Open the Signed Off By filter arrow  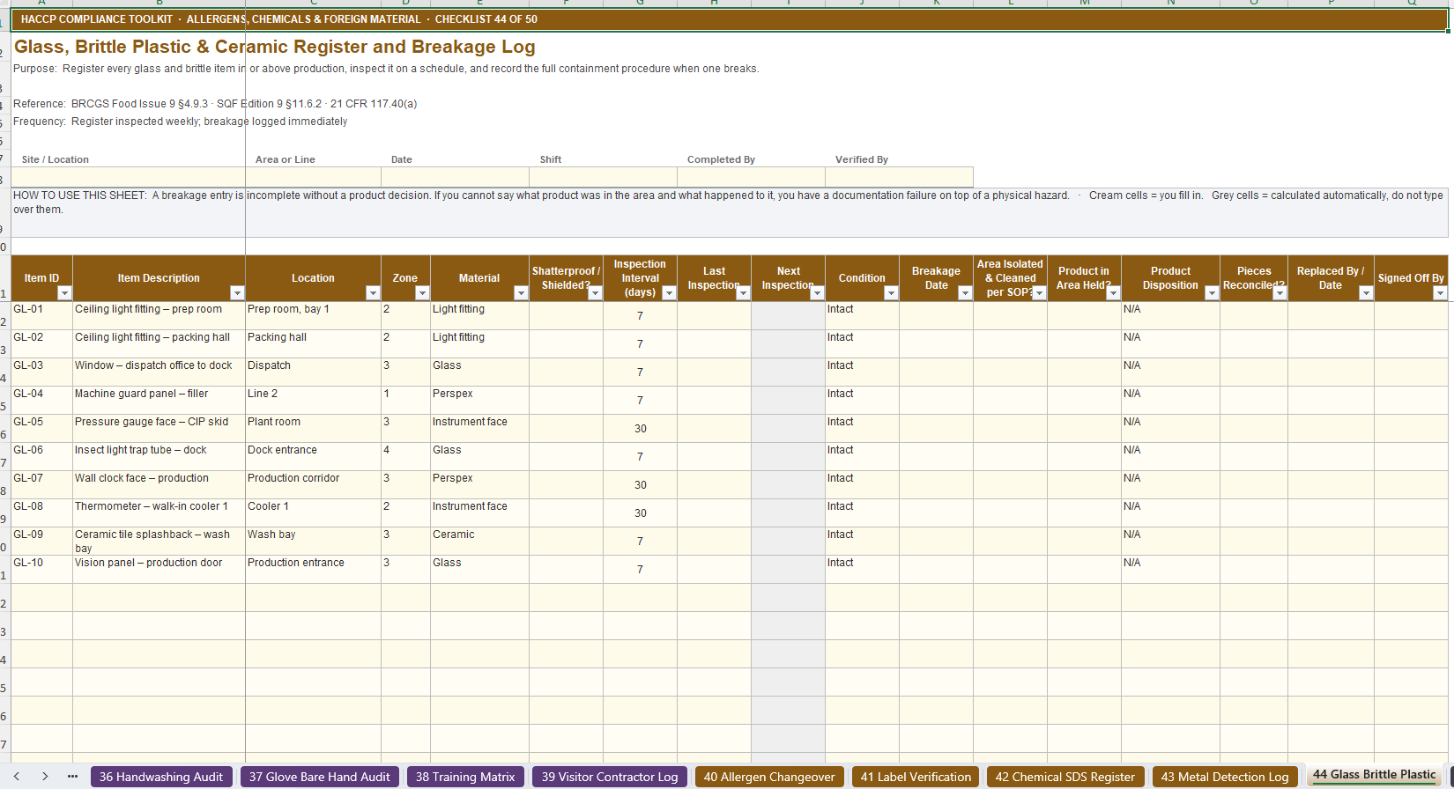pyautogui.click(x=1440, y=292)
